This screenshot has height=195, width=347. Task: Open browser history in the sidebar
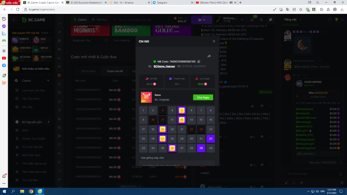tap(4, 19)
